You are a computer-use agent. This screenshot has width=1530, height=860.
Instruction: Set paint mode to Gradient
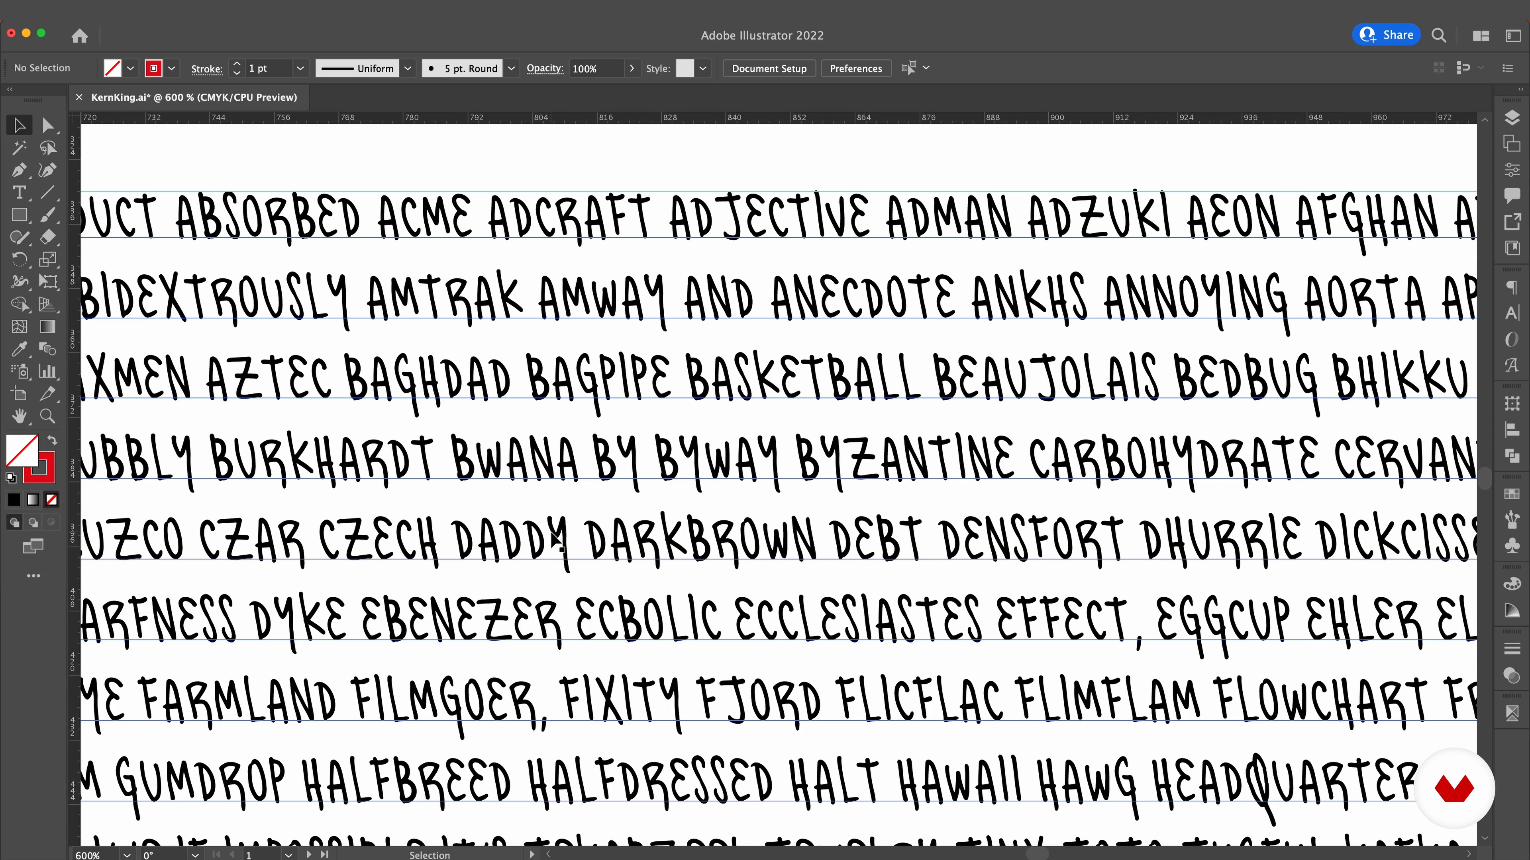[33, 500]
